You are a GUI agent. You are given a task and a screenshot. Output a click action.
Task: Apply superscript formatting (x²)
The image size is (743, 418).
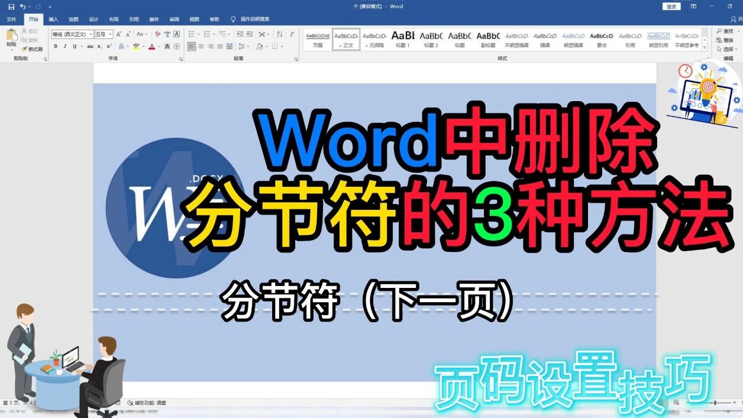(x=109, y=47)
